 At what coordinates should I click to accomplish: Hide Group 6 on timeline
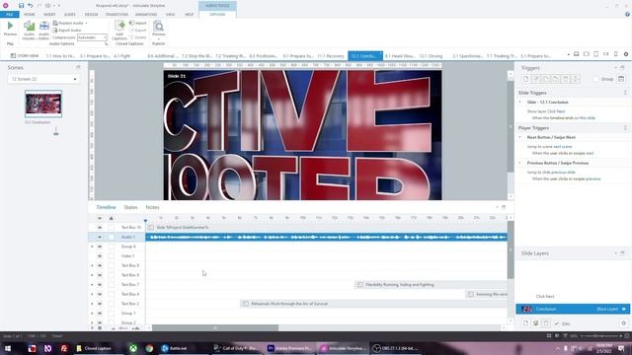click(x=100, y=247)
